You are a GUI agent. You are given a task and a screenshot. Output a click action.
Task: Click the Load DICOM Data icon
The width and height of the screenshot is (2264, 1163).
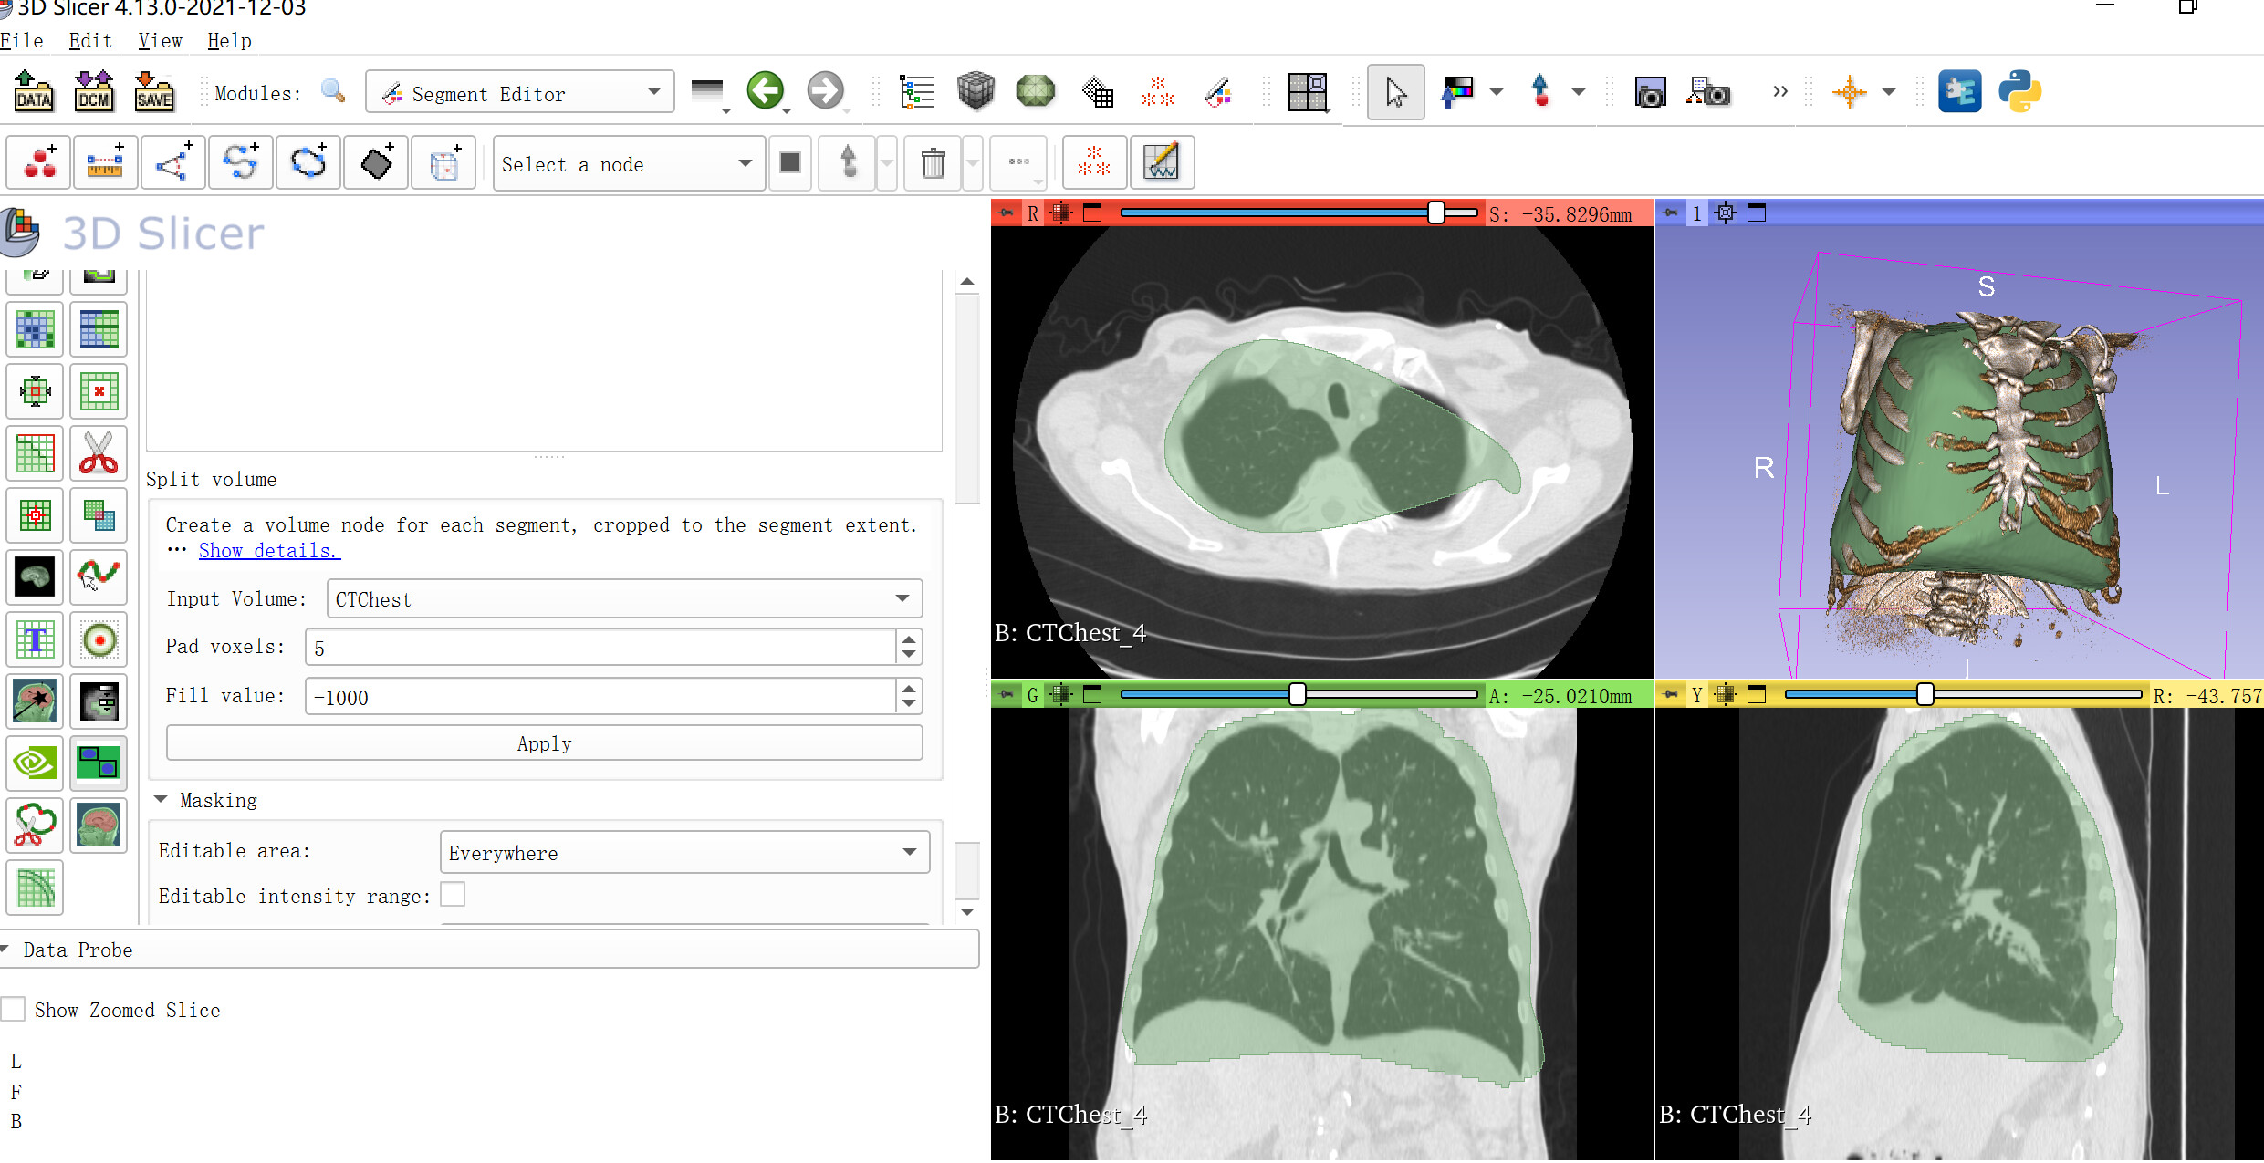[94, 92]
